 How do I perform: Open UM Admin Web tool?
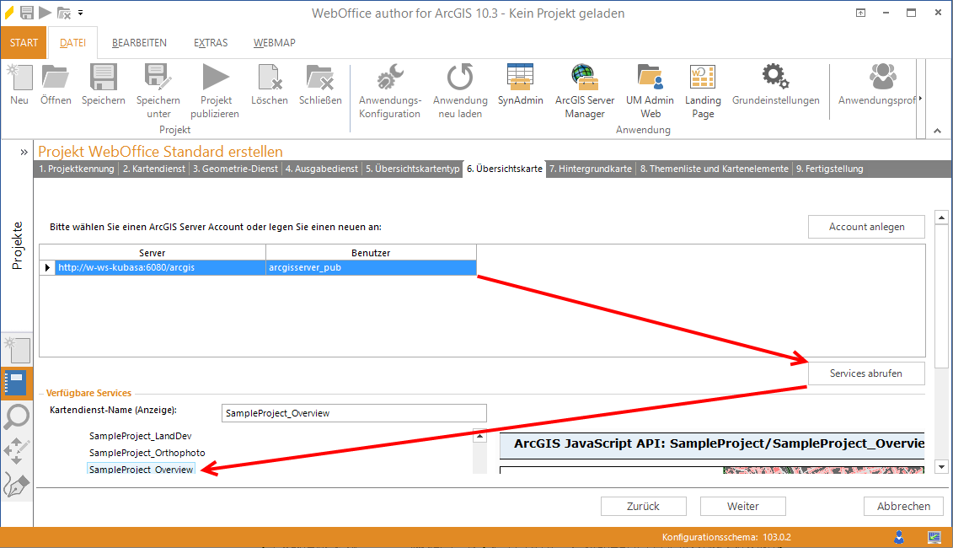(650, 78)
